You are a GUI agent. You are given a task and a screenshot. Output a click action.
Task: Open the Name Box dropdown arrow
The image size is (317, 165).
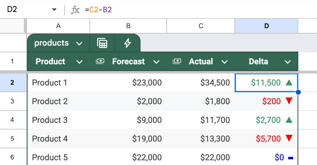pos(54,10)
